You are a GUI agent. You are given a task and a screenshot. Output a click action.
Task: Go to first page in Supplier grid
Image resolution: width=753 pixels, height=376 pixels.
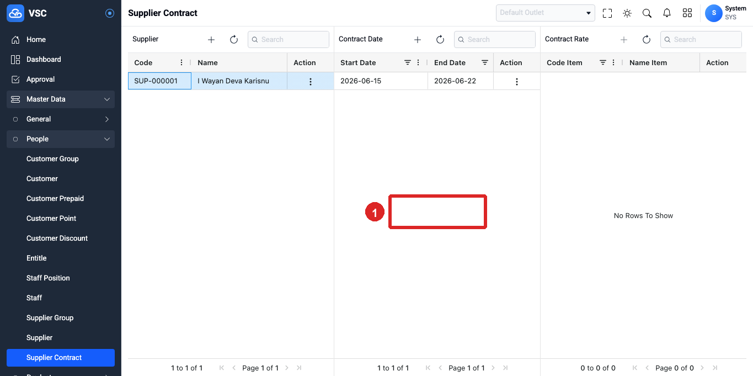pyautogui.click(x=222, y=368)
